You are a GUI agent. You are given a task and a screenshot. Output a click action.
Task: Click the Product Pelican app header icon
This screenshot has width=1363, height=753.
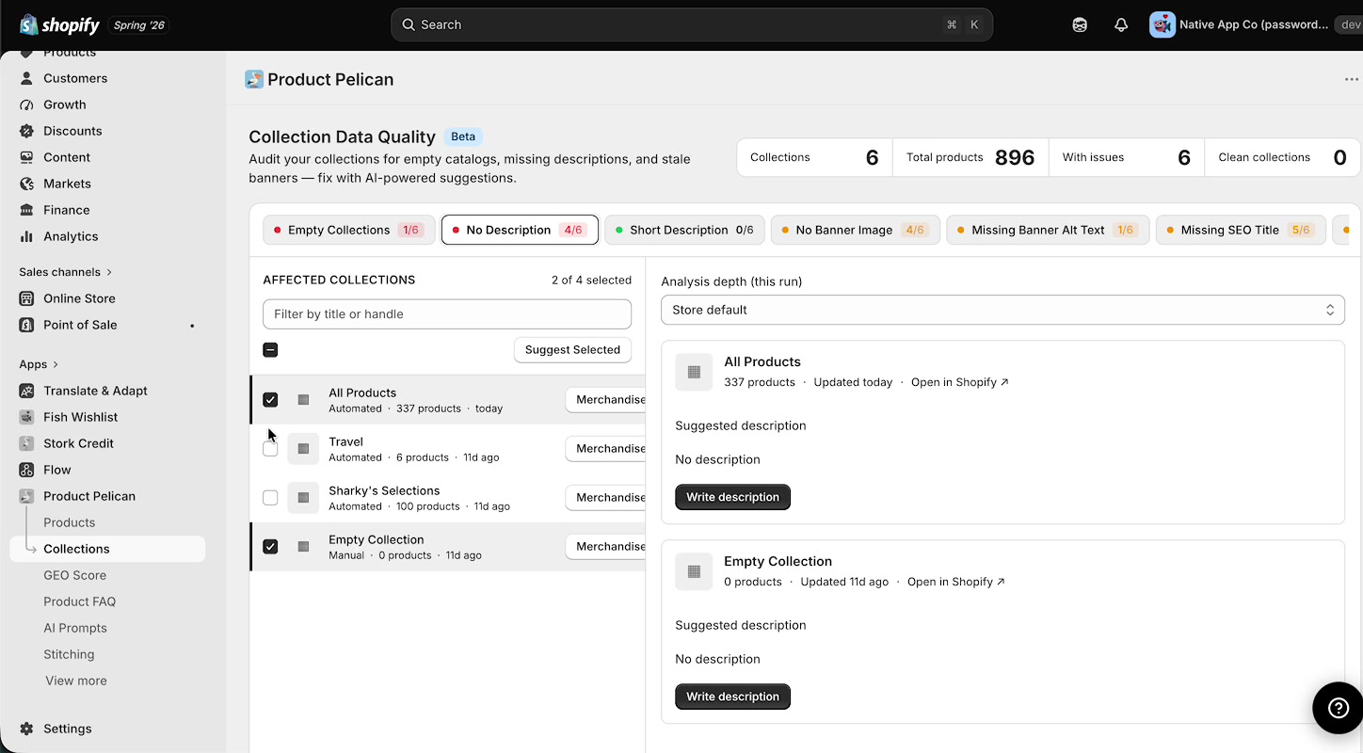tap(254, 79)
